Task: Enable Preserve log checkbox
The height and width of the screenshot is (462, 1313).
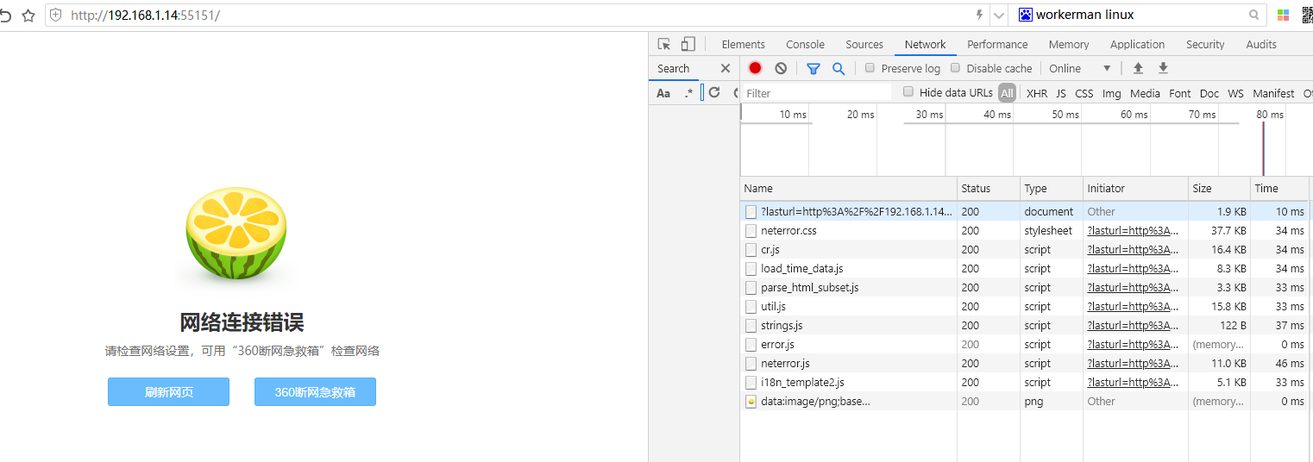Action: tap(870, 68)
